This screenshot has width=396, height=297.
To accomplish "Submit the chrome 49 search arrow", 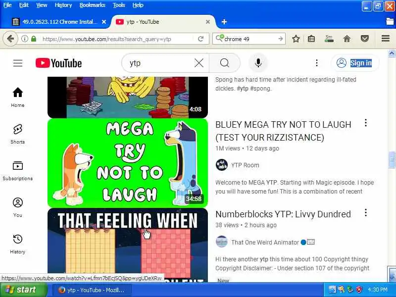I will pos(280,39).
